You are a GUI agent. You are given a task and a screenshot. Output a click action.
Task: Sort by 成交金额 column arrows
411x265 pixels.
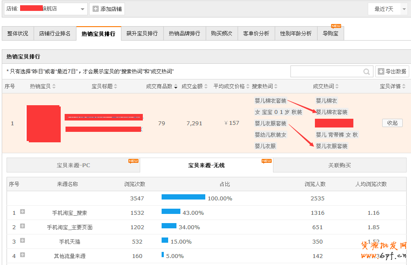[206, 86]
